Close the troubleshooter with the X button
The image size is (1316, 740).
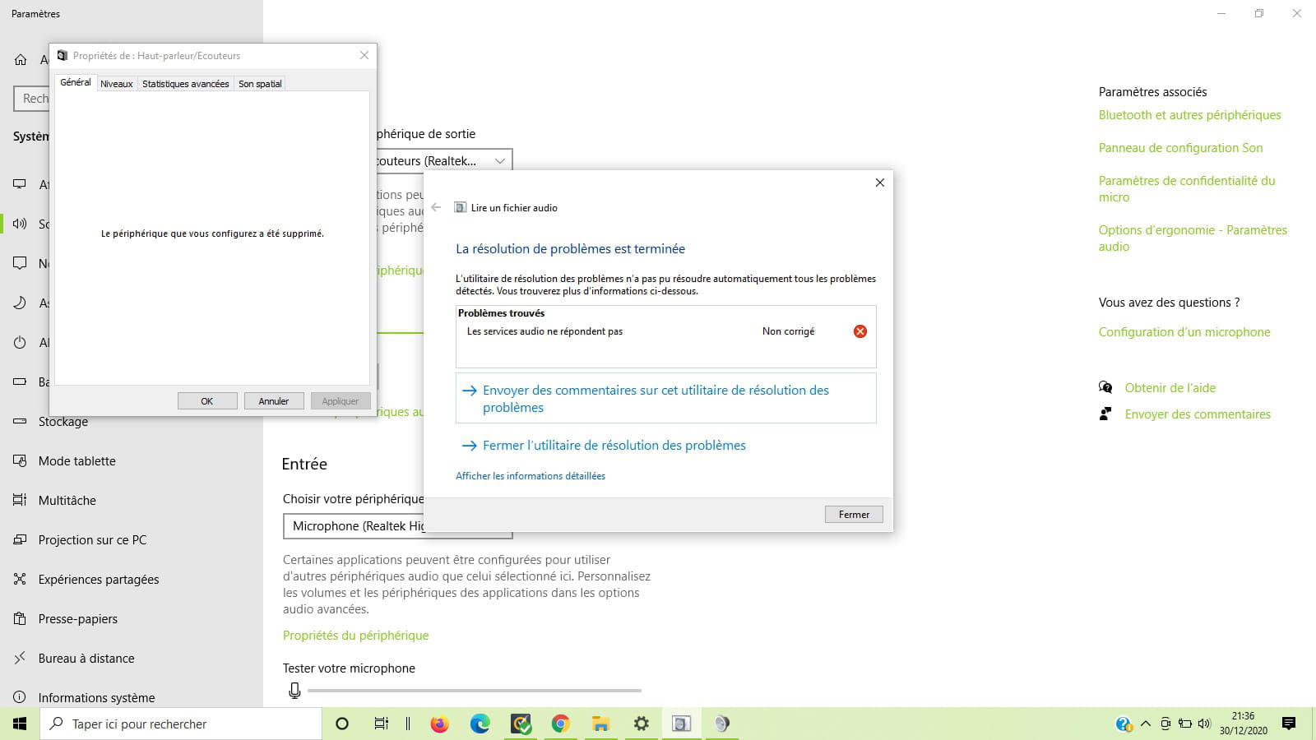[880, 183]
